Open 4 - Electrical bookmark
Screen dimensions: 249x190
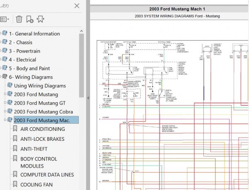click(22, 60)
